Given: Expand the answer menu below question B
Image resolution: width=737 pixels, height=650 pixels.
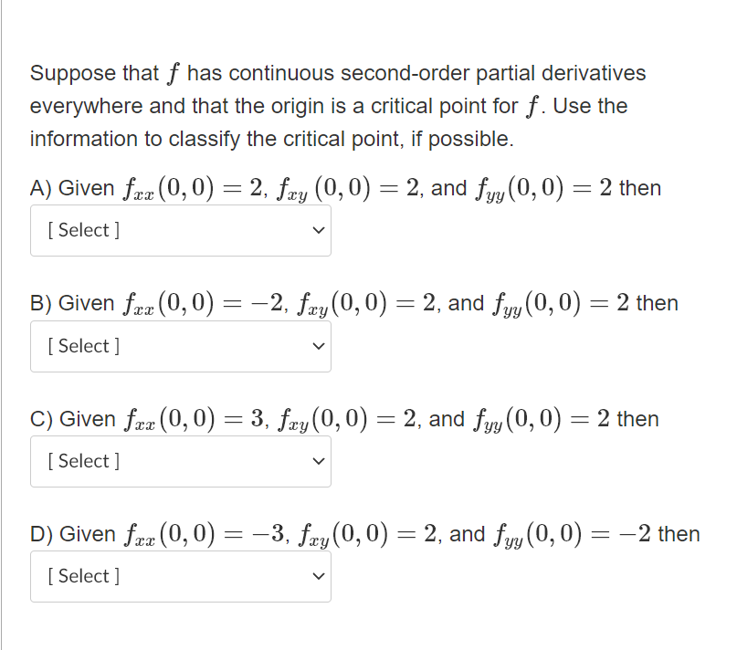Looking at the screenshot, I should click(181, 346).
